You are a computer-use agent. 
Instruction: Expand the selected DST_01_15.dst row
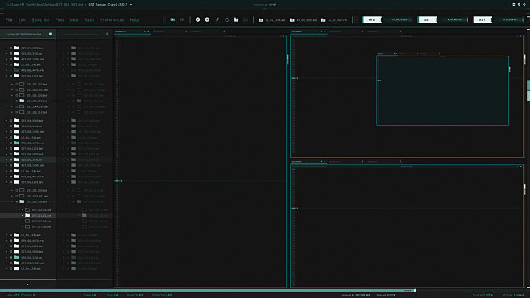[x=23, y=215]
